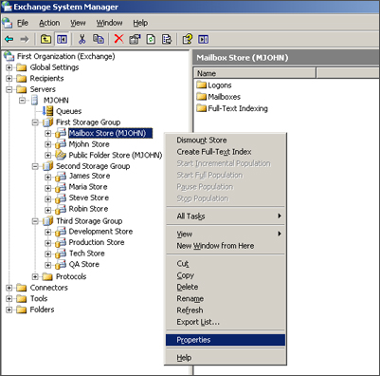The height and width of the screenshot is (376, 380).
Task: Click the Mailbox Store (MJOHN) tree label
Action: click(x=110, y=133)
